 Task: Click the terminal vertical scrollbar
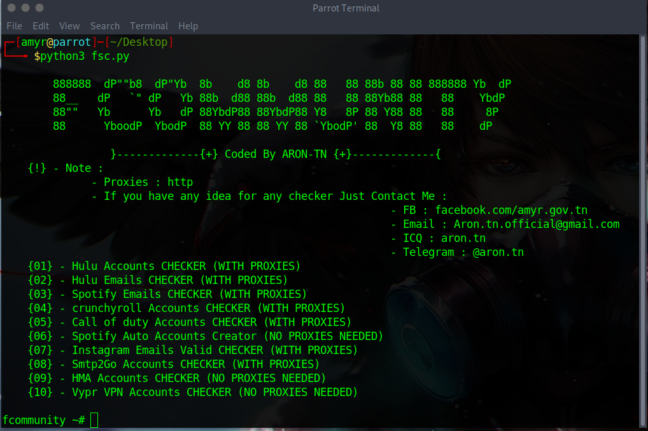tap(643, 231)
